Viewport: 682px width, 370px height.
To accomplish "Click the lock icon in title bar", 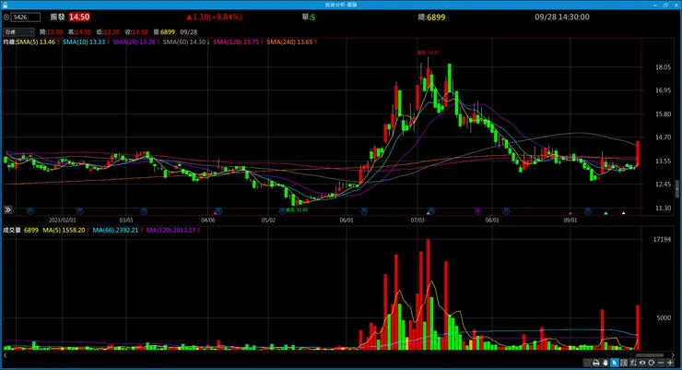I will [5, 5].
